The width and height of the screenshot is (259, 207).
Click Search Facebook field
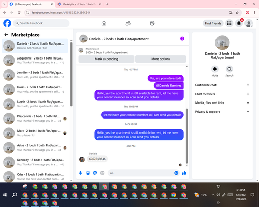pos(41,23)
